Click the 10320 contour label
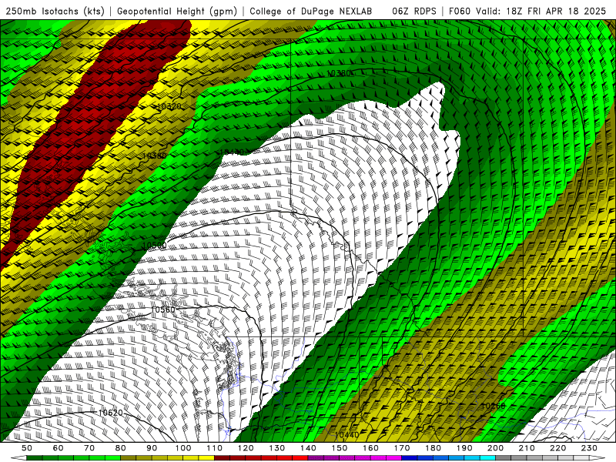This screenshot has width=616, height=462. click(x=169, y=106)
